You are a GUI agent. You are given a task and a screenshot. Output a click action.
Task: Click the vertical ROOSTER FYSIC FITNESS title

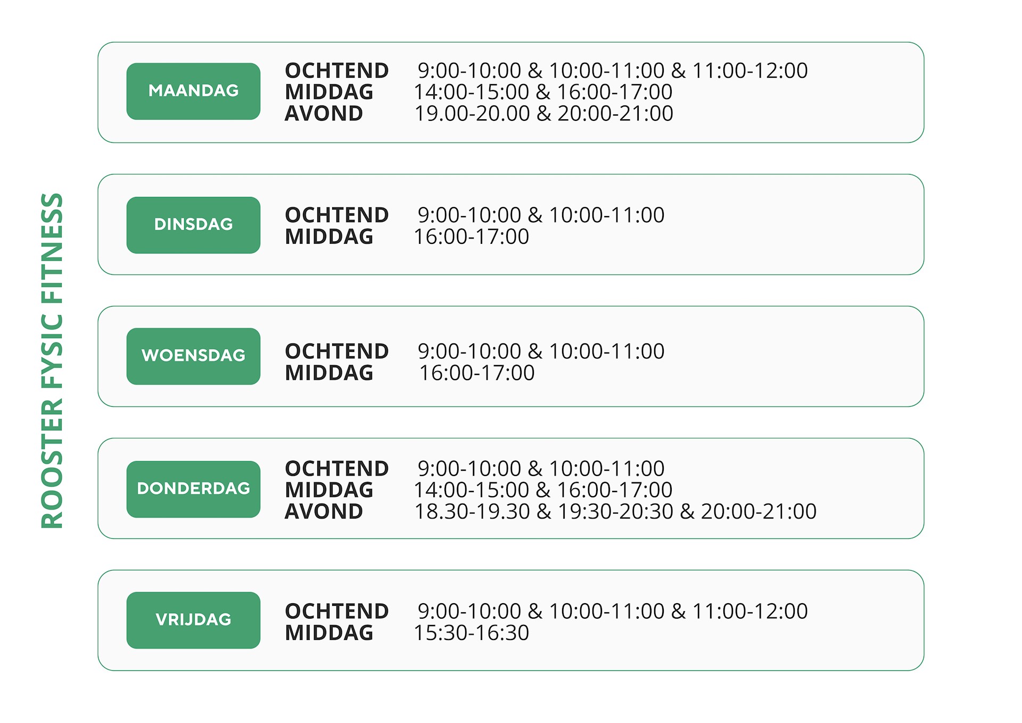pyautogui.click(x=52, y=360)
